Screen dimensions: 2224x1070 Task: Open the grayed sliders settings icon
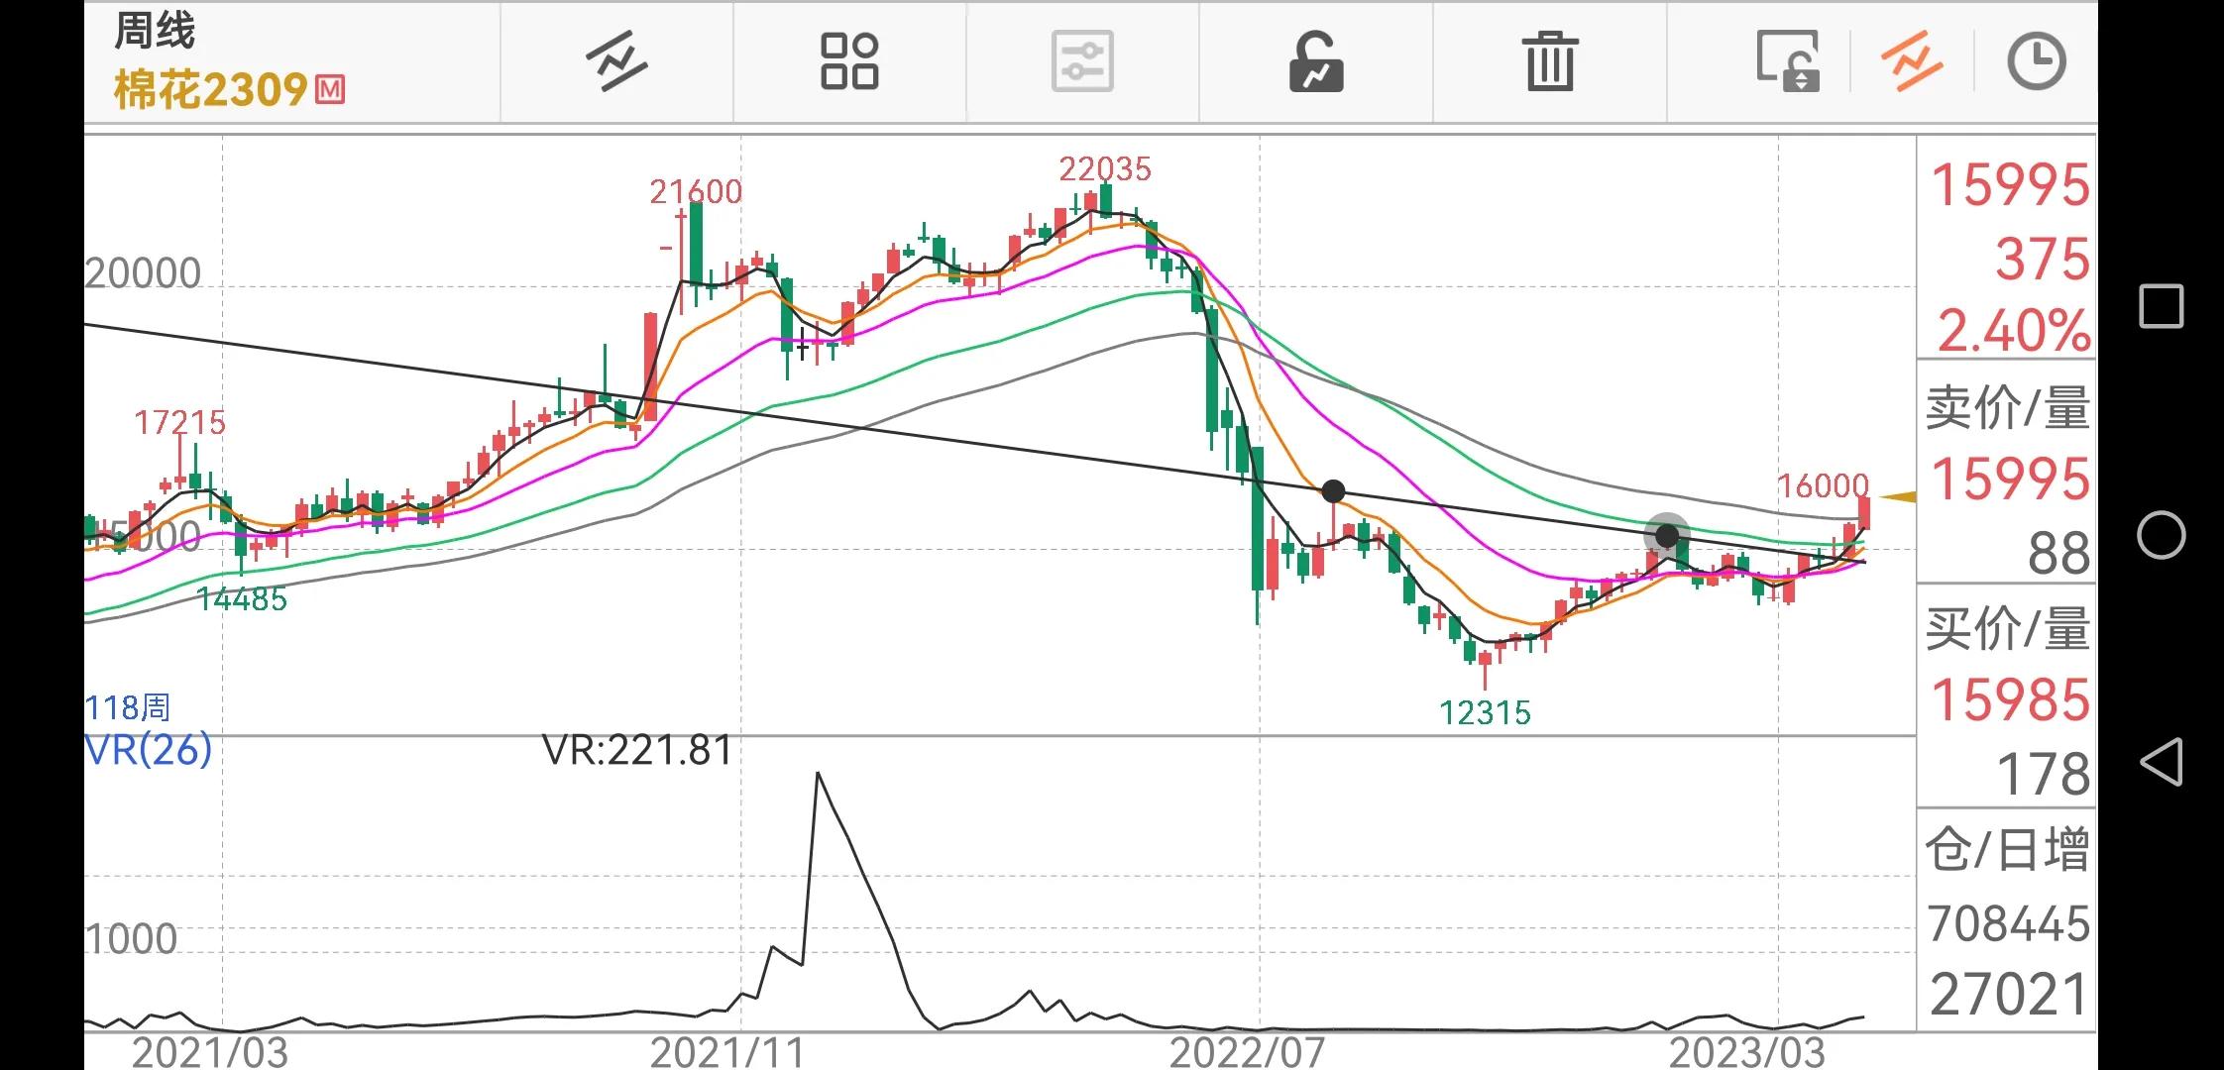click(x=1082, y=62)
